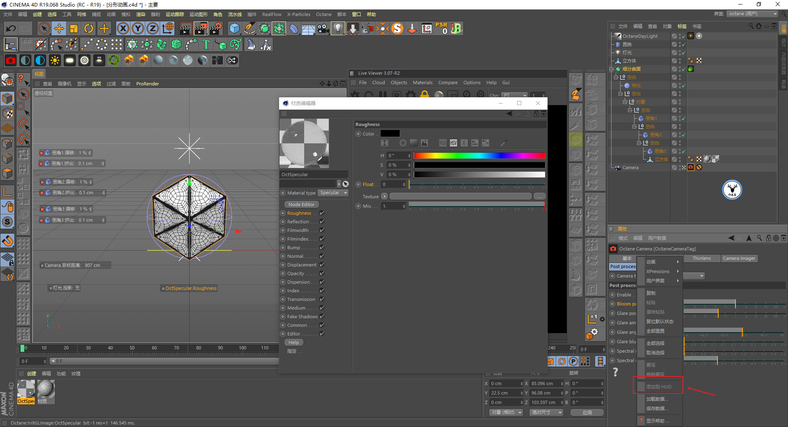
Task: Click the rainbow Hue slider bar
Action: tap(479, 156)
